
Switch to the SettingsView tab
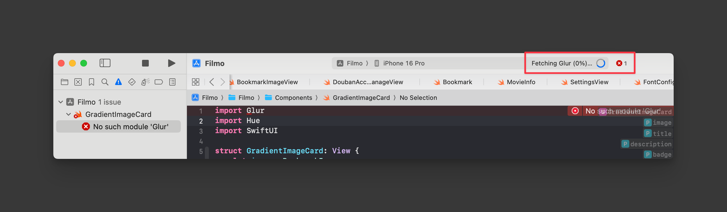tap(589, 82)
